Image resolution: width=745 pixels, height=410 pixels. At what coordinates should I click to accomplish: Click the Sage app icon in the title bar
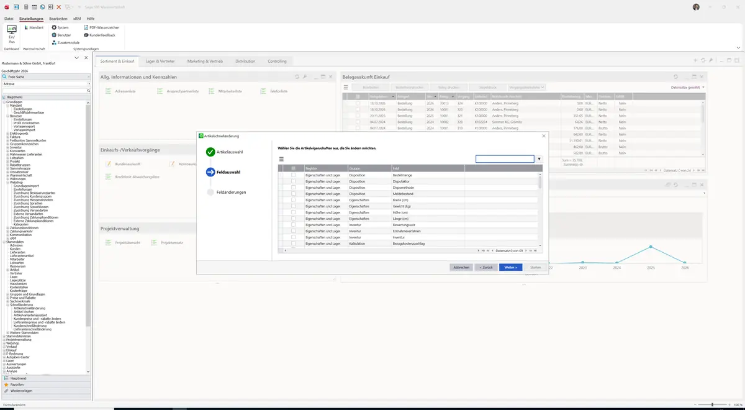pos(6,7)
